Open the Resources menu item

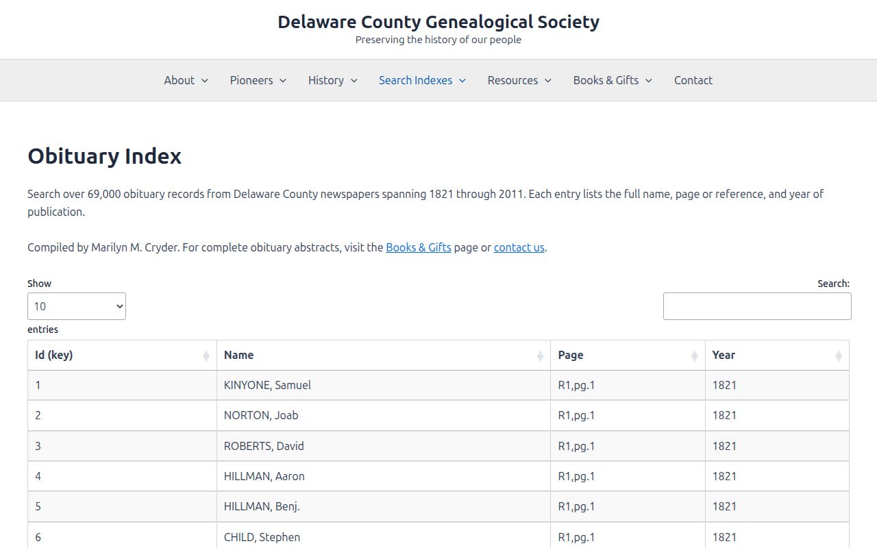[512, 80]
